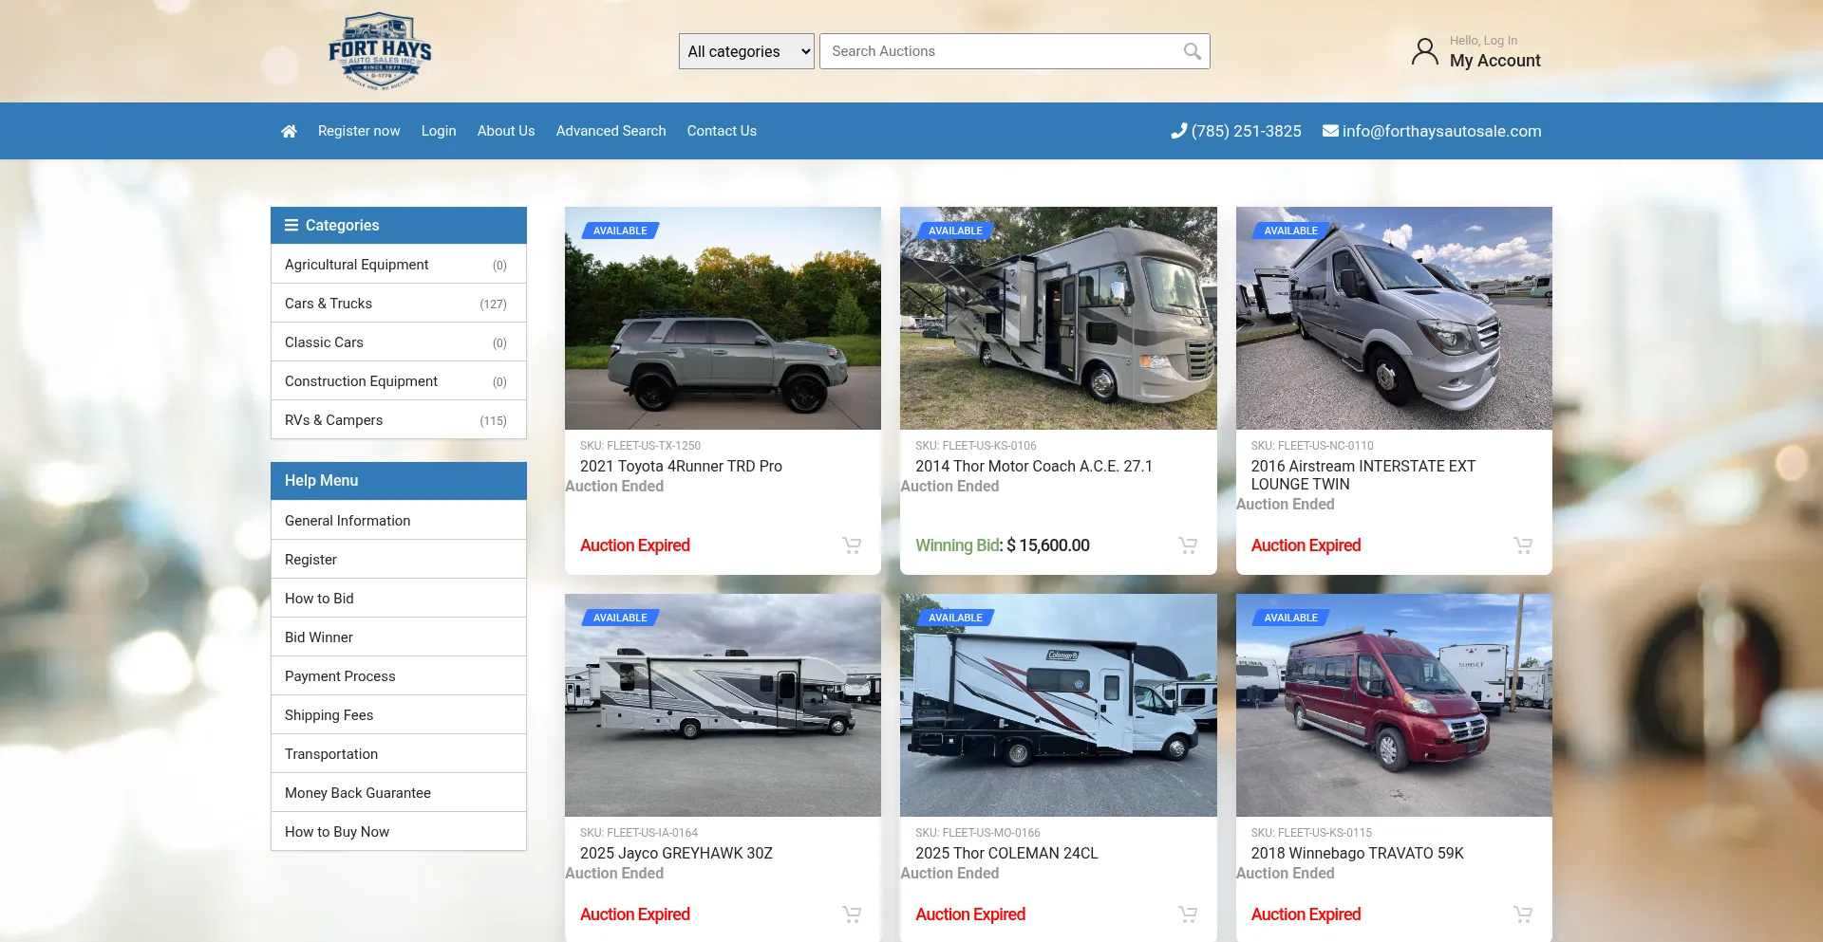
Task: Select Construction Equipment category
Action: 399,381
